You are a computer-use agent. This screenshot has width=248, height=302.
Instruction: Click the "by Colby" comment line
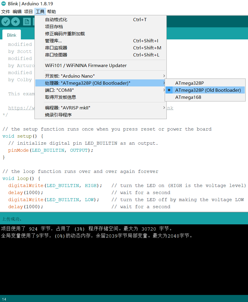click(x=20, y=80)
